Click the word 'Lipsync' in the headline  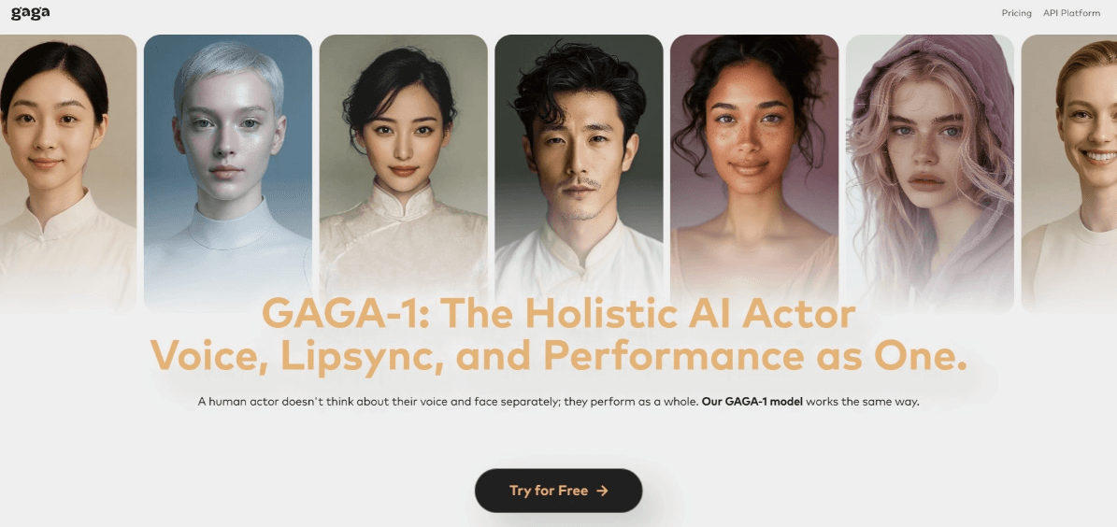(x=362, y=356)
